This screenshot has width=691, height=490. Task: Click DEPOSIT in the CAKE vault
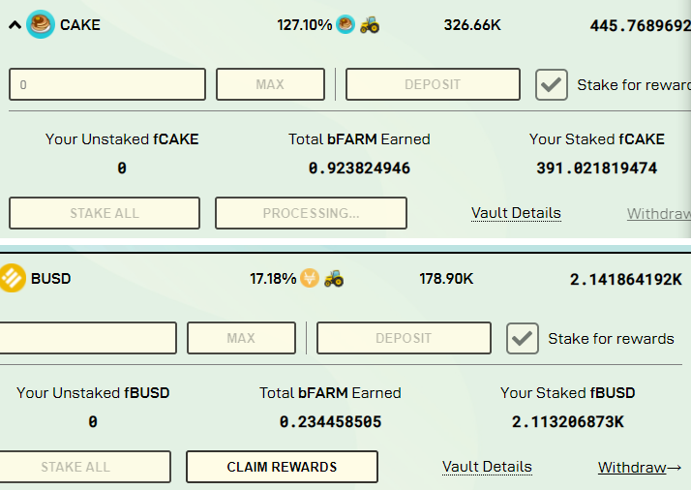[433, 84]
